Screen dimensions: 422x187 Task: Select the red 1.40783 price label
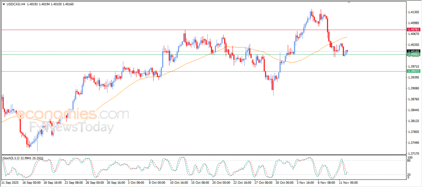click(x=414, y=30)
